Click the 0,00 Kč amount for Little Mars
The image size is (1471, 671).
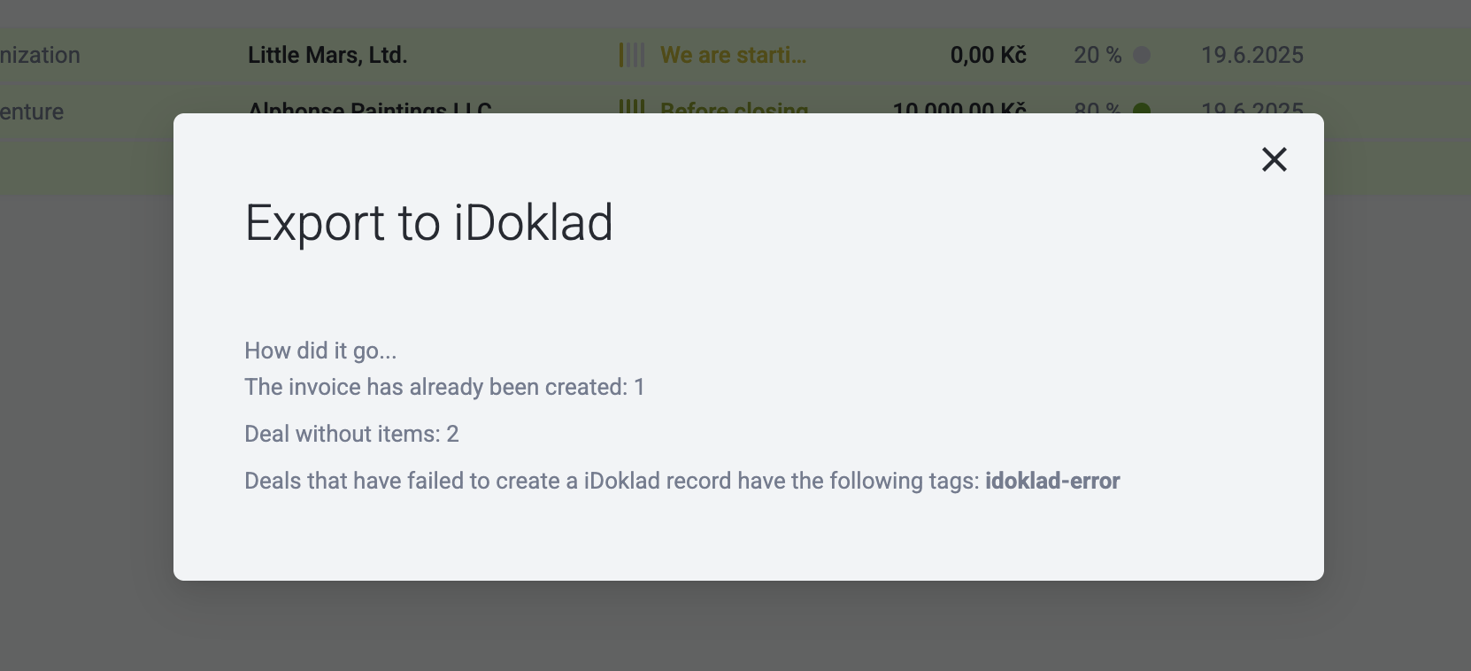coord(987,55)
